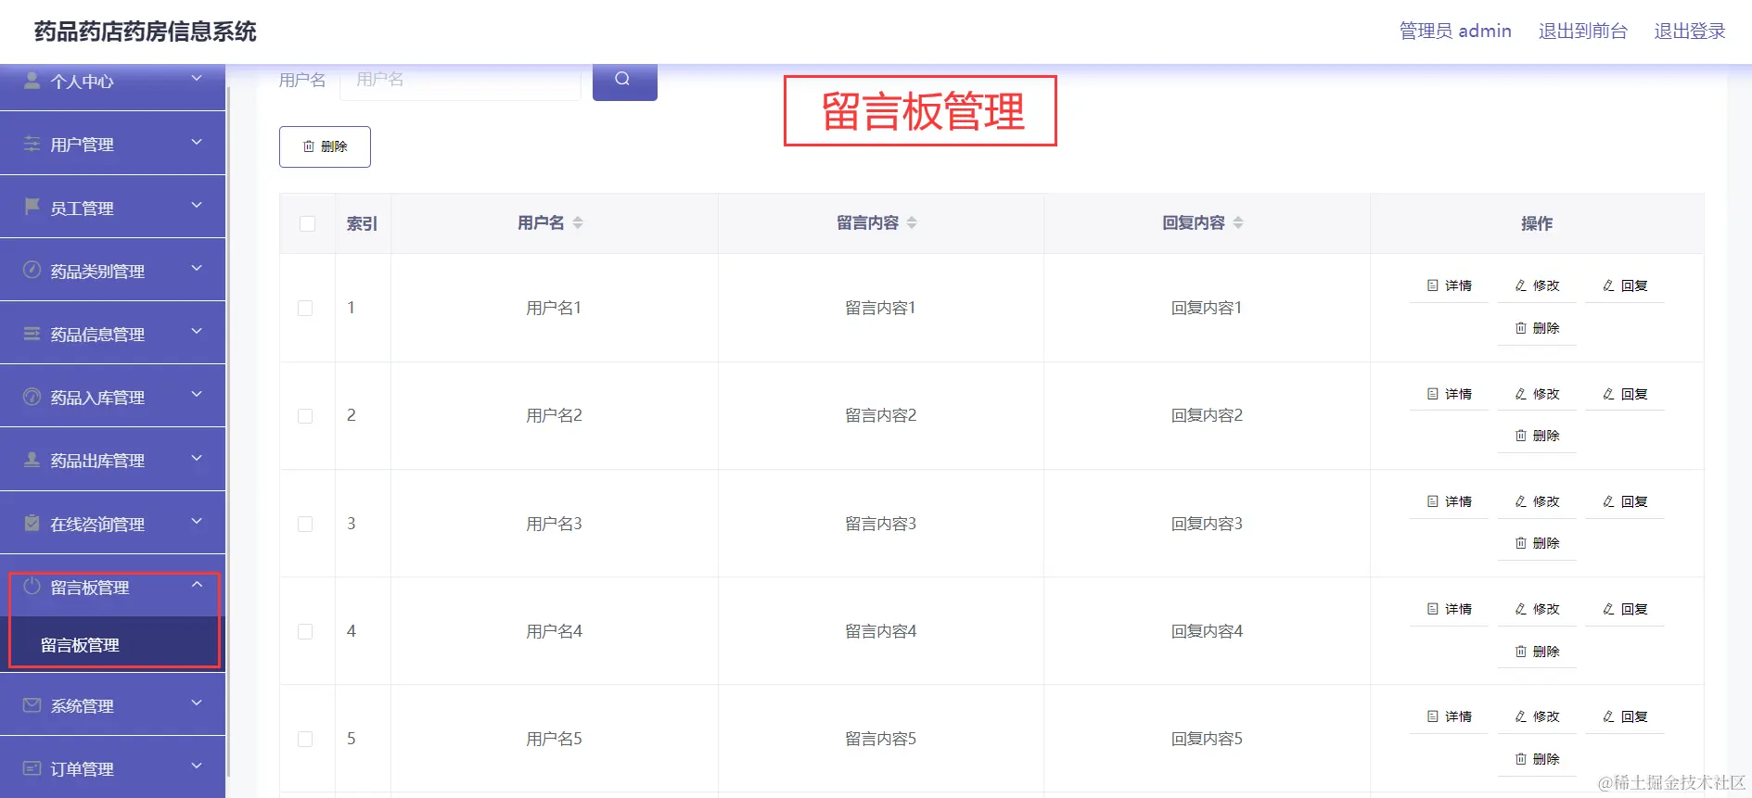1752x798 pixels.
Task: Open 详情 for row 用户名2
Action: pyautogui.click(x=1449, y=394)
